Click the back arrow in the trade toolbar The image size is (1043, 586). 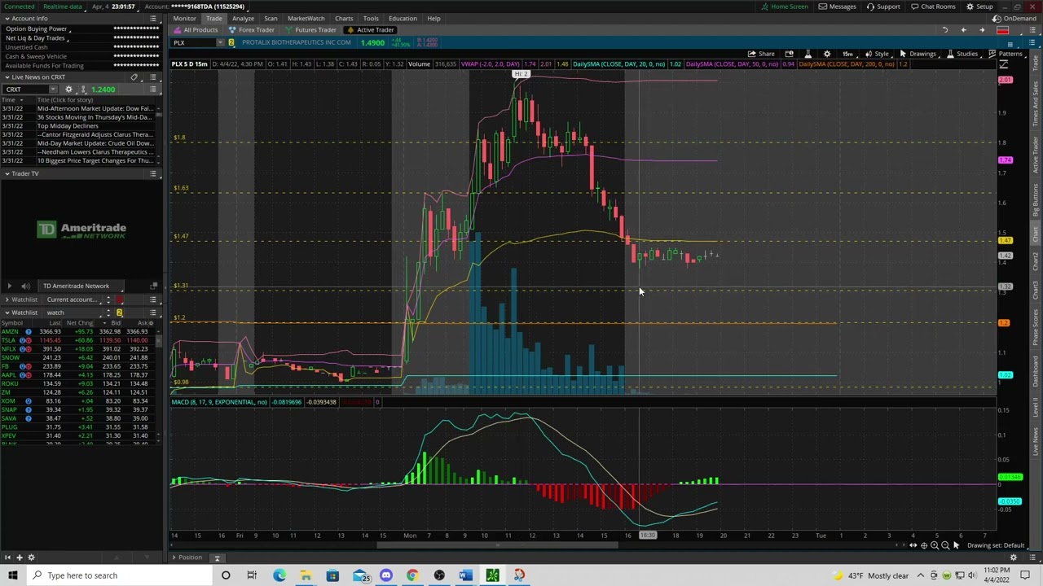coord(963,30)
